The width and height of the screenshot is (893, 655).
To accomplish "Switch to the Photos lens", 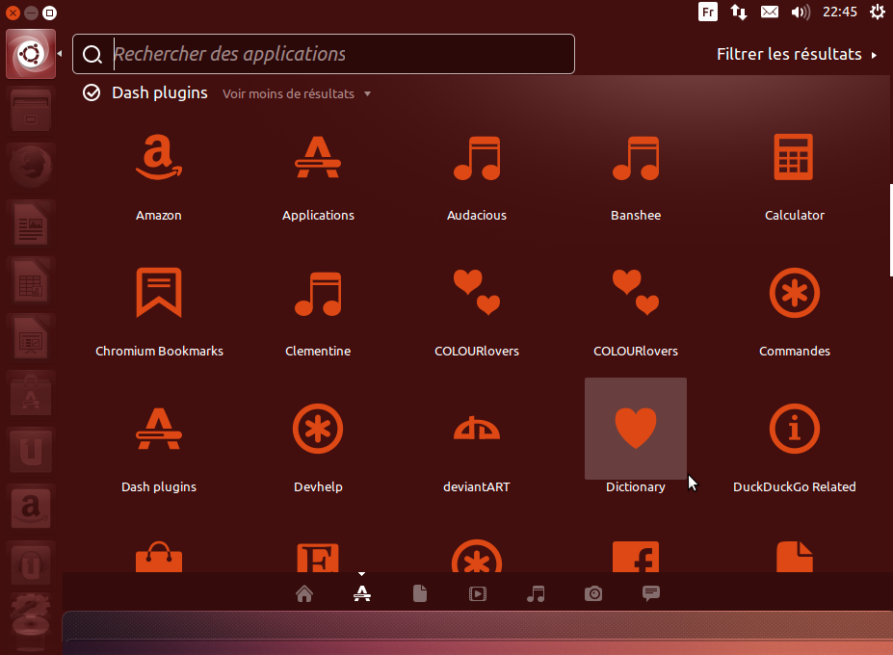I will click(x=592, y=593).
